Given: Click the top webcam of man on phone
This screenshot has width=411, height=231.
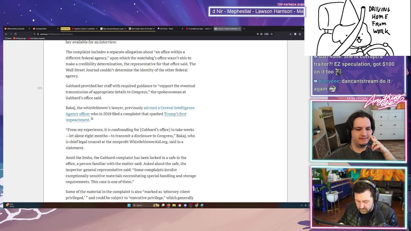Looking at the screenshot, I should [358, 131].
